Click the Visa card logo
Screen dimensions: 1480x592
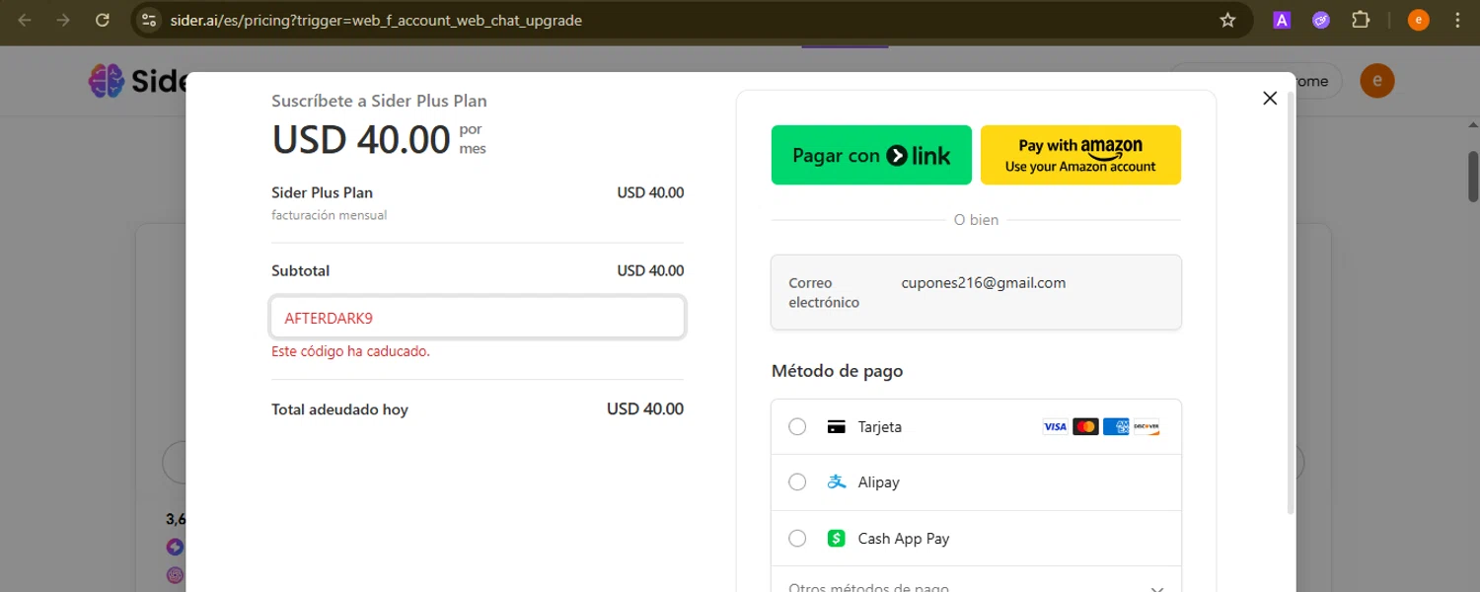(1055, 427)
